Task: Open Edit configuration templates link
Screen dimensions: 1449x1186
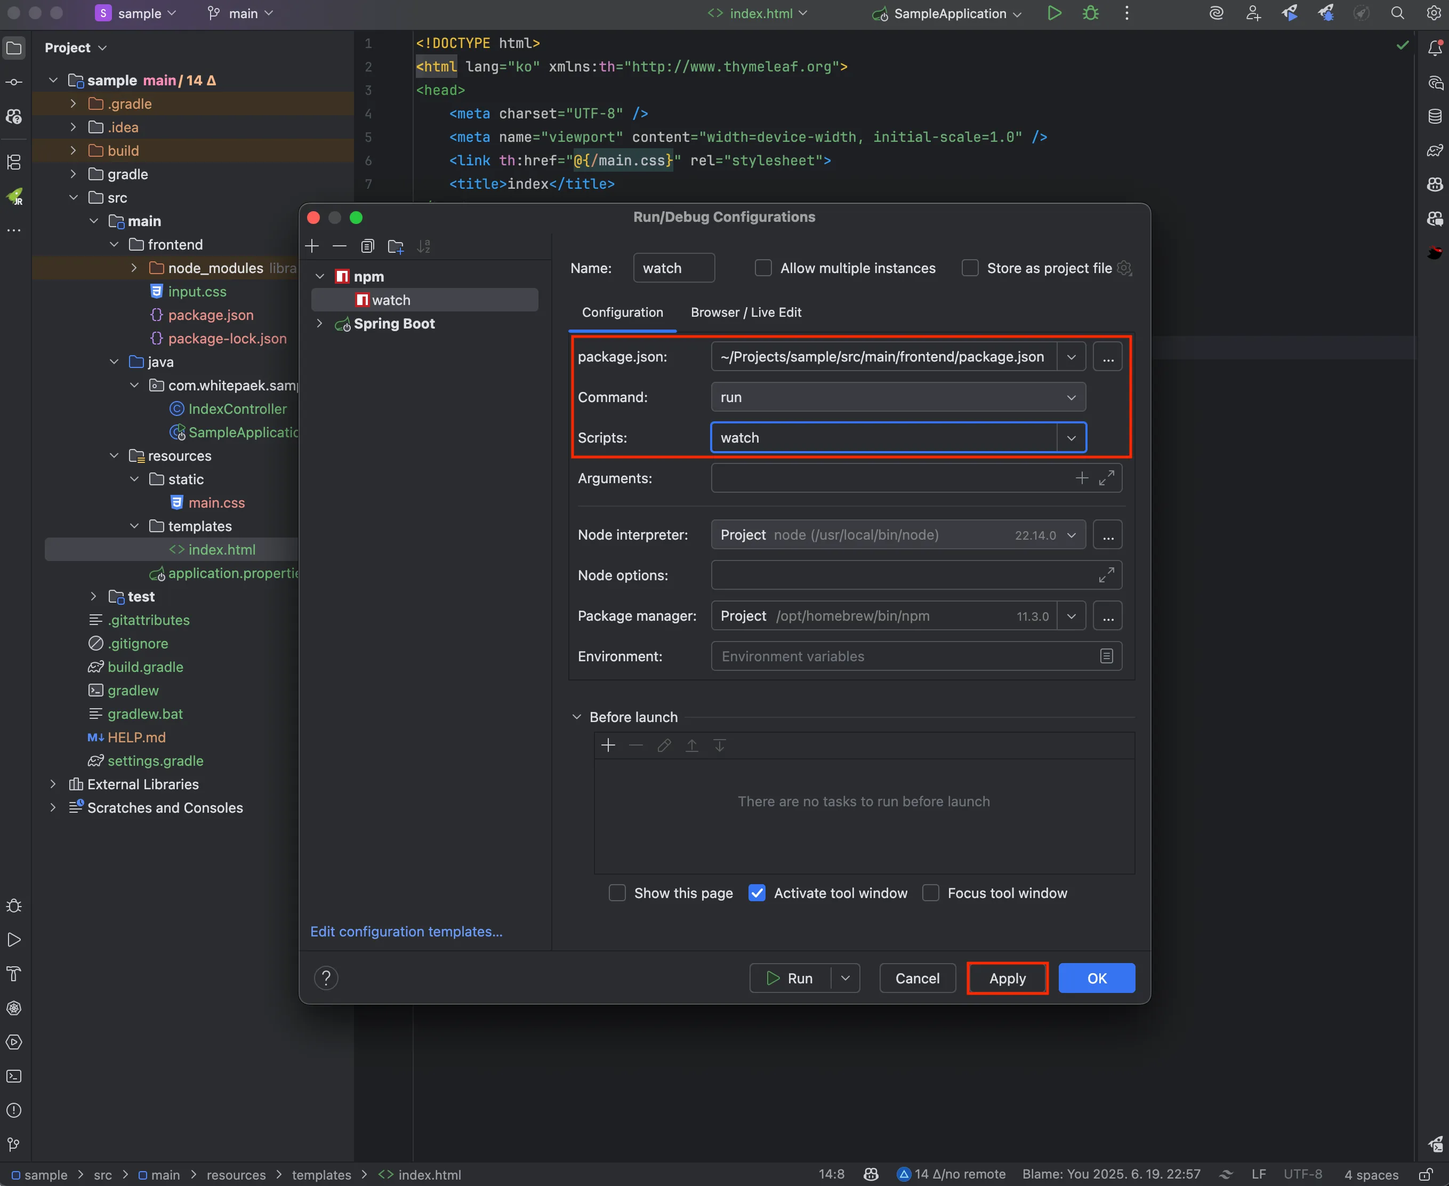Action: tap(406, 932)
